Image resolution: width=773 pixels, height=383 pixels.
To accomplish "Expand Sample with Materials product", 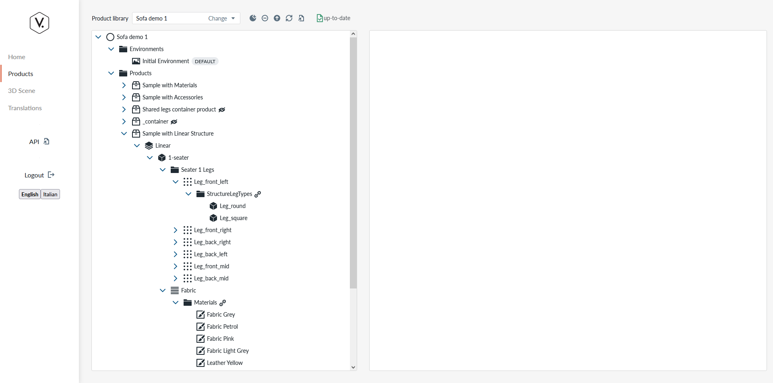I will pyautogui.click(x=124, y=85).
